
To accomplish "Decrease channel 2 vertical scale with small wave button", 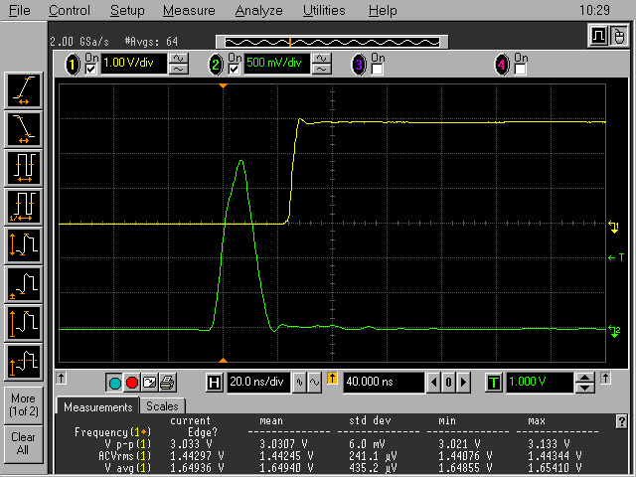I will pyautogui.click(x=321, y=69).
